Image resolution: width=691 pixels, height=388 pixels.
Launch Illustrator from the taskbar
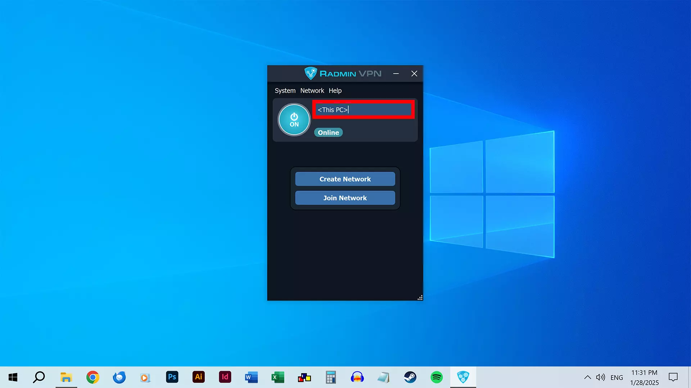coord(198,377)
